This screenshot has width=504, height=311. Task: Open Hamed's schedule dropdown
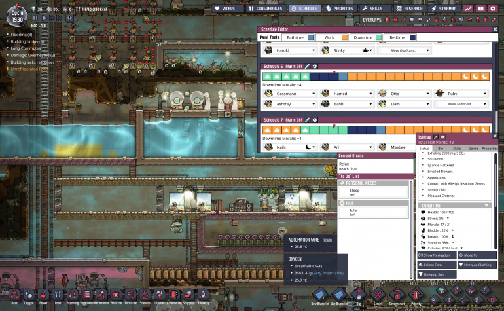pyautogui.click(x=347, y=94)
